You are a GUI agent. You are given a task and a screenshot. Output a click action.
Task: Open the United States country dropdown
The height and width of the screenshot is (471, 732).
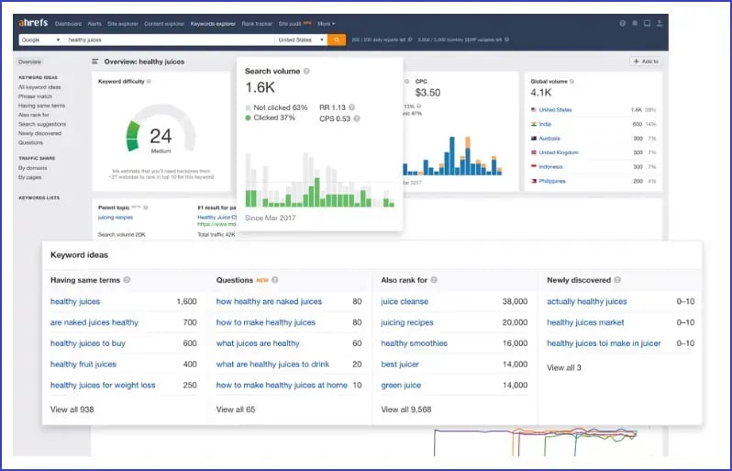click(x=300, y=40)
